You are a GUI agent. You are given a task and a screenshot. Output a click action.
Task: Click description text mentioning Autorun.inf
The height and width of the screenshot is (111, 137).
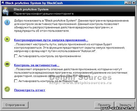(69, 48)
